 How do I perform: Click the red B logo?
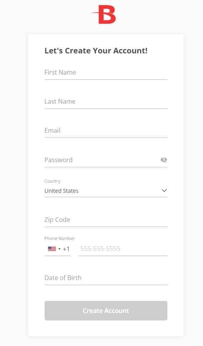[104, 15]
